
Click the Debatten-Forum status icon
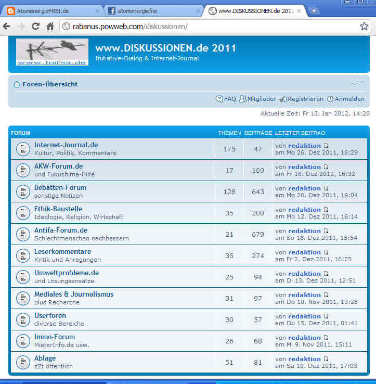[23, 192]
